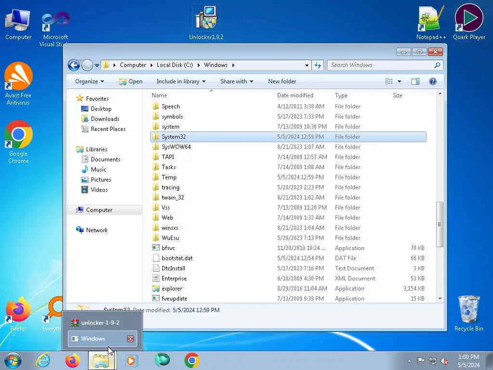Select Computer in address bar breadcrumb
Image resolution: width=493 pixels, height=370 pixels.
tap(133, 65)
